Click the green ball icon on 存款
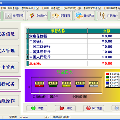This screenshot has width=120, height=120. (x=33, y=108)
